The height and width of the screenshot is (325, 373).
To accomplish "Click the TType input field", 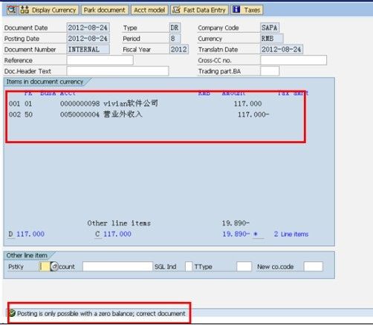I will click(244, 266).
